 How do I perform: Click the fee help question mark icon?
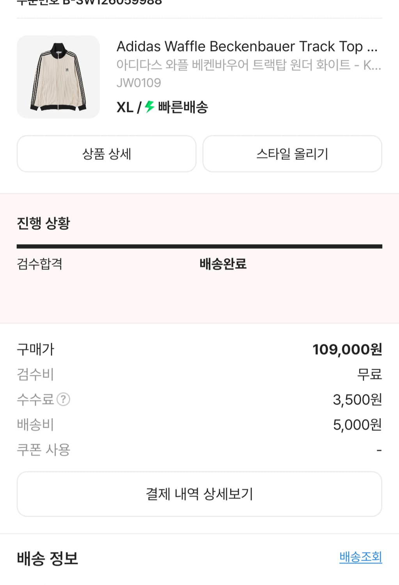tap(63, 399)
